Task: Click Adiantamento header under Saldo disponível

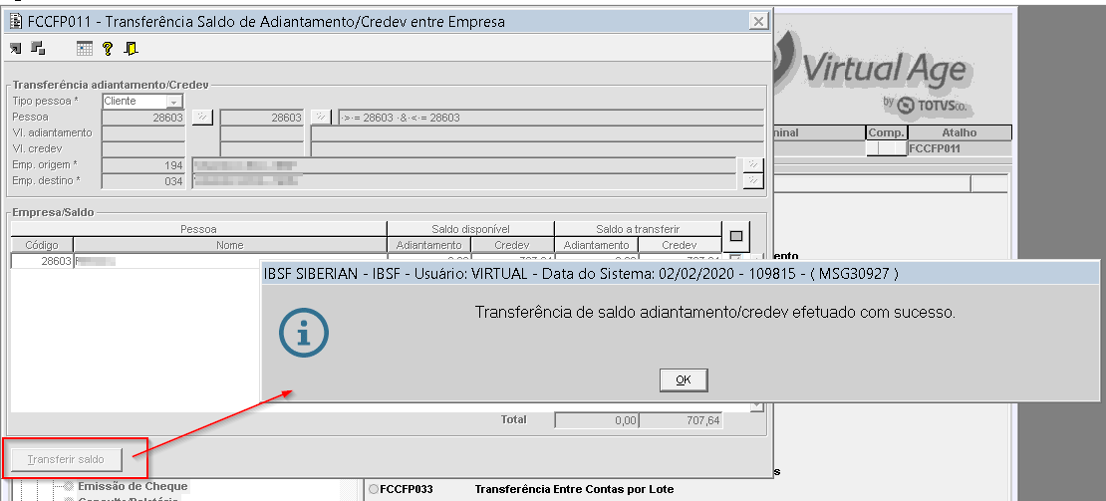Action: click(x=428, y=245)
